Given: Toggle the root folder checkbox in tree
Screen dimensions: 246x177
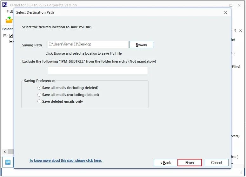Looking at the screenshot, I should click(11, 36).
